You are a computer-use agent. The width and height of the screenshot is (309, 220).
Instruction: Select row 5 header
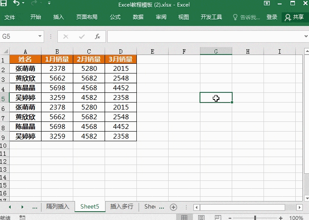pos(4,98)
